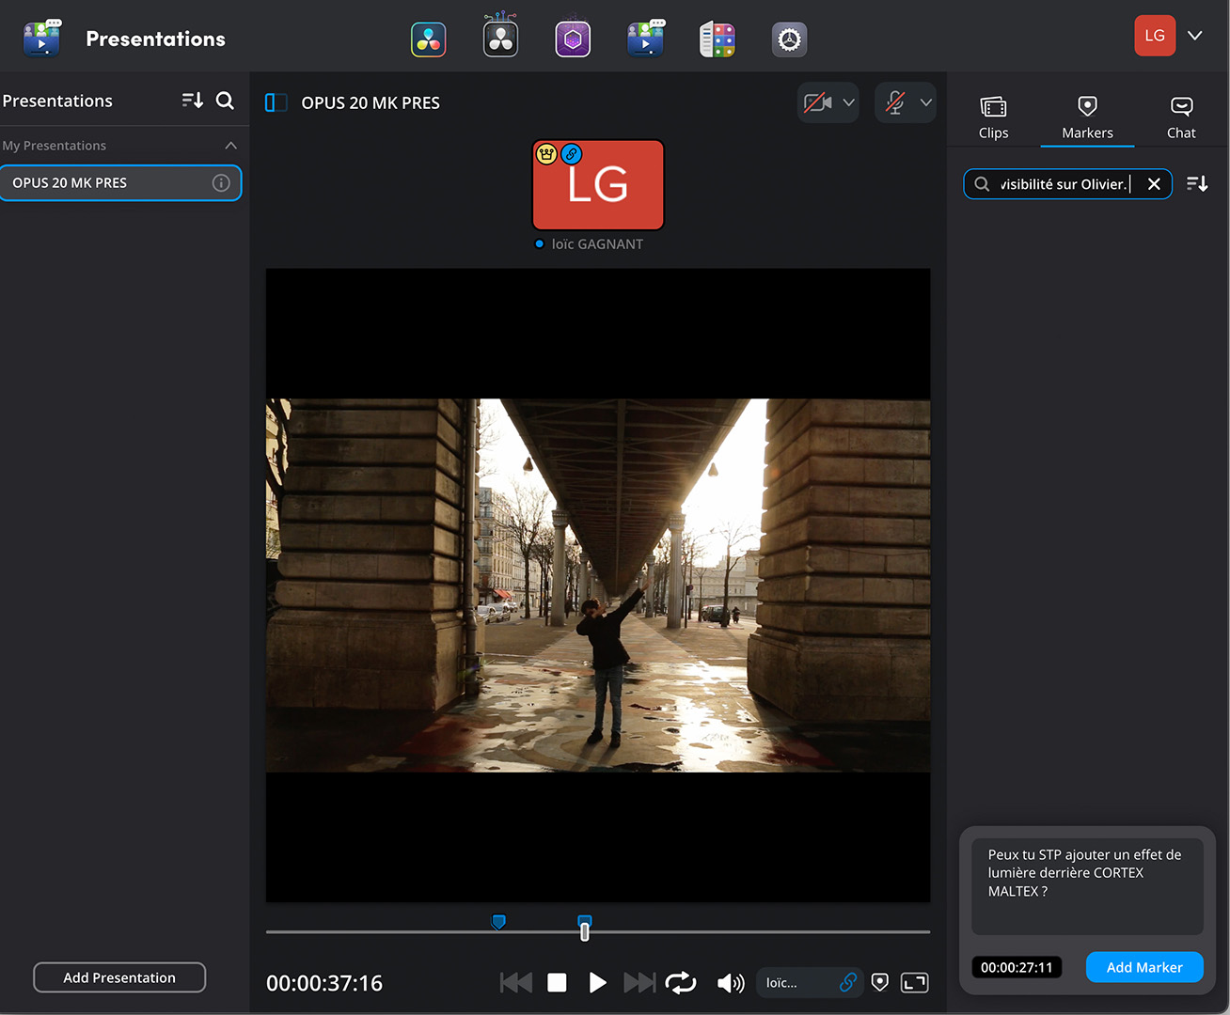Expand the camera options dropdown arrow
Screen dimensions: 1230x1015
(x=848, y=102)
